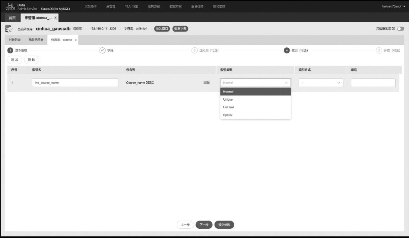Open the 导入·导出 menu

pyautogui.click(x=132, y=7)
